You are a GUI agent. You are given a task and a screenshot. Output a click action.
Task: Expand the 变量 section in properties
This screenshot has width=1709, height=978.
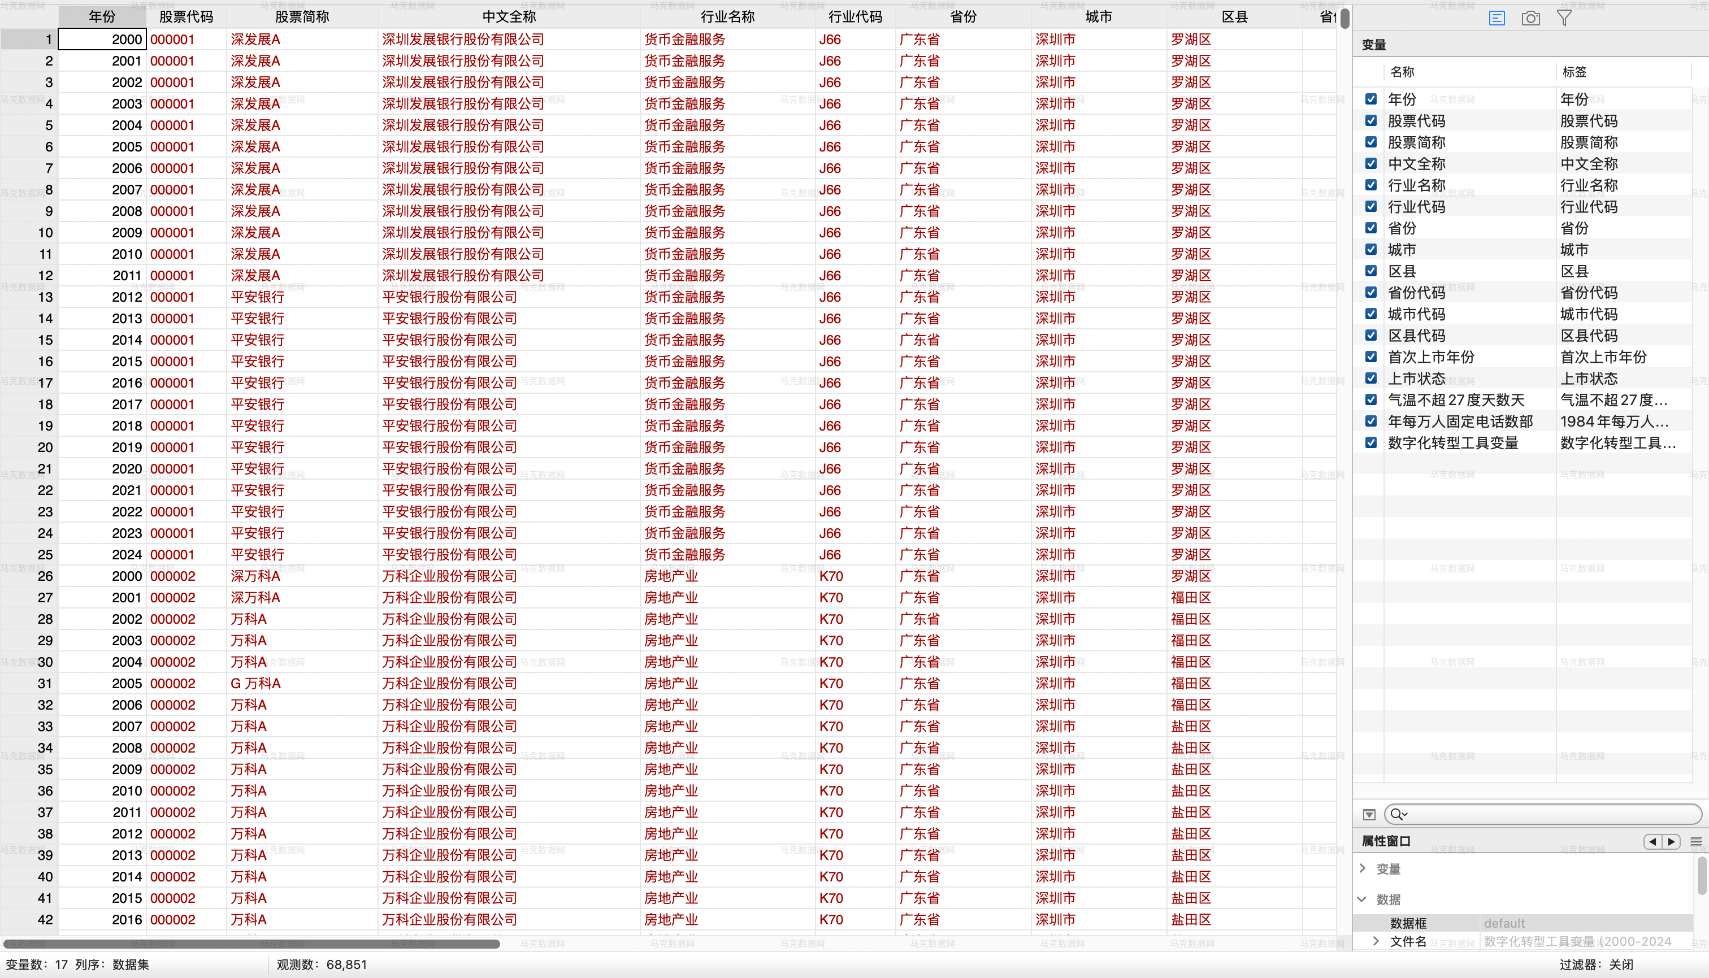click(x=1363, y=868)
